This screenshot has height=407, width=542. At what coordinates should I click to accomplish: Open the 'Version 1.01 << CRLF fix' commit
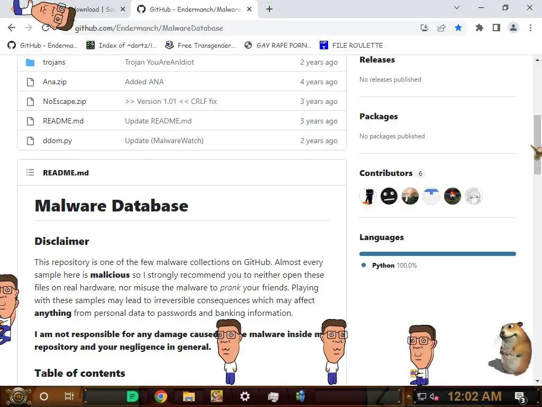click(x=171, y=101)
